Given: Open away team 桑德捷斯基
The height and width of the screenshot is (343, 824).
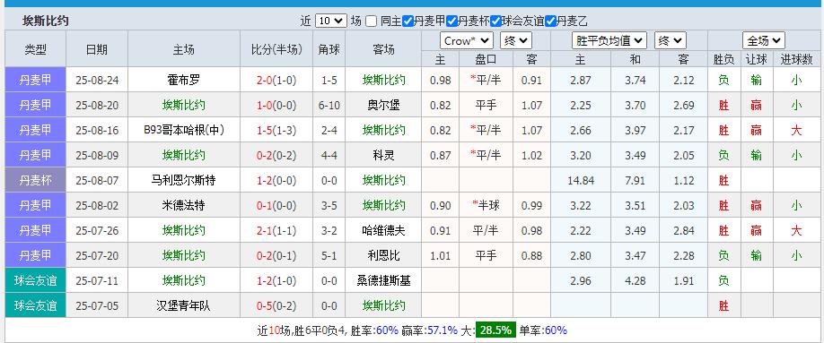Looking at the screenshot, I should pos(383,280).
